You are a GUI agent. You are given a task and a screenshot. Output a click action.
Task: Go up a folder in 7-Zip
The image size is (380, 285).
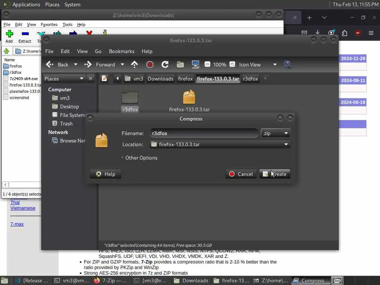click(x=6, y=51)
